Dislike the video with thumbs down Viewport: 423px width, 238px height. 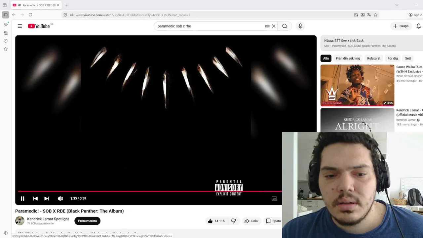[234, 221]
